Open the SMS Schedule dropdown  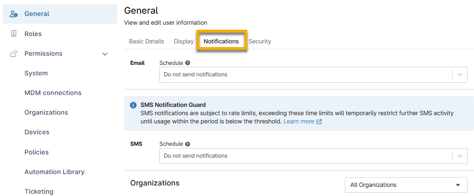(x=313, y=156)
